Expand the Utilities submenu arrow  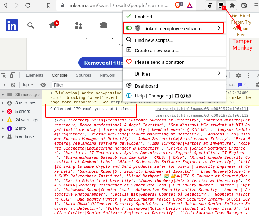(219, 73)
